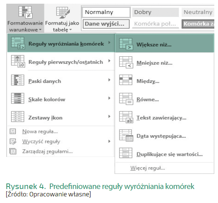Apply the Dane wyjściowe cell style

click(x=106, y=24)
